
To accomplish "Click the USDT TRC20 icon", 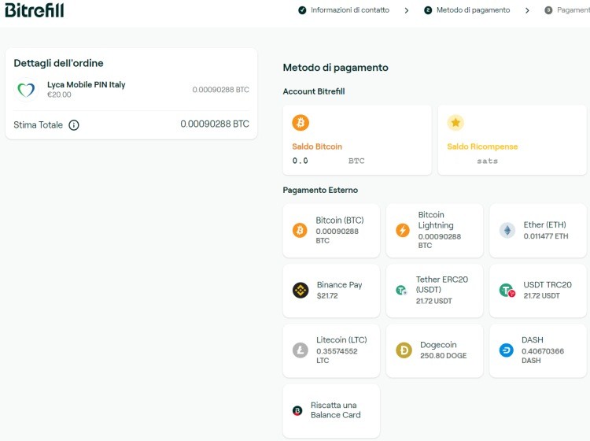I will tap(507, 290).
